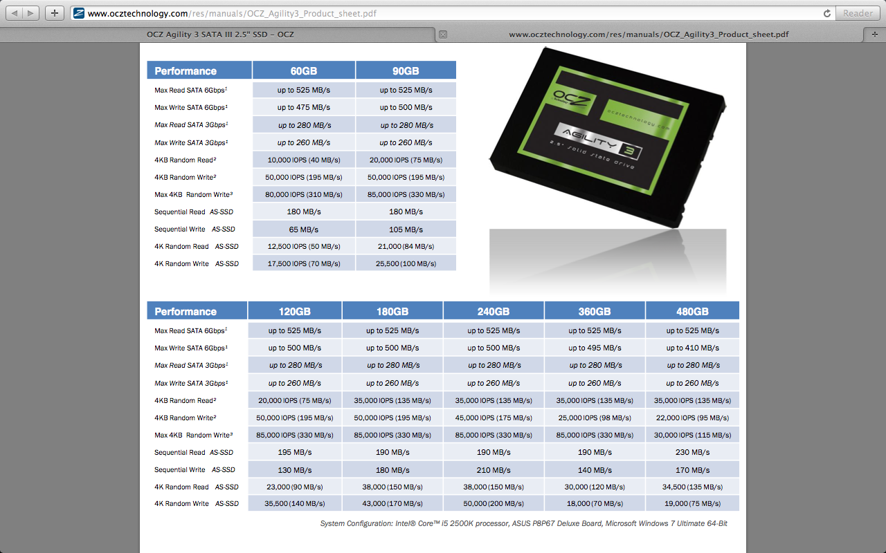Click the '230 MB/s' sequential read value
886x553 pixels.
tap(692, 452)
